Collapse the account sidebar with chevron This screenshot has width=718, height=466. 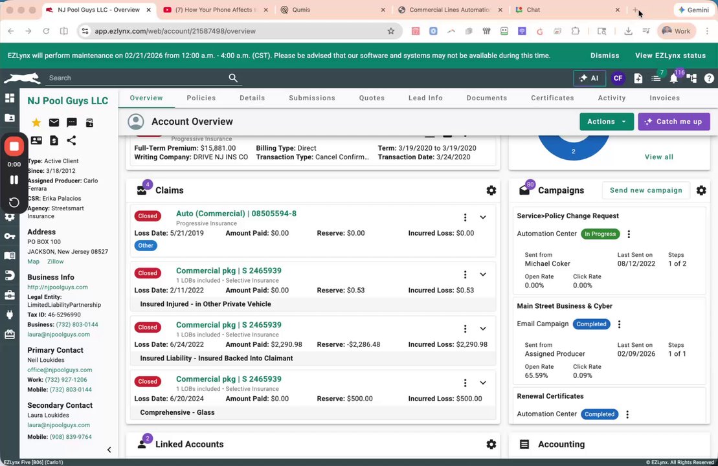pos(109,450)
